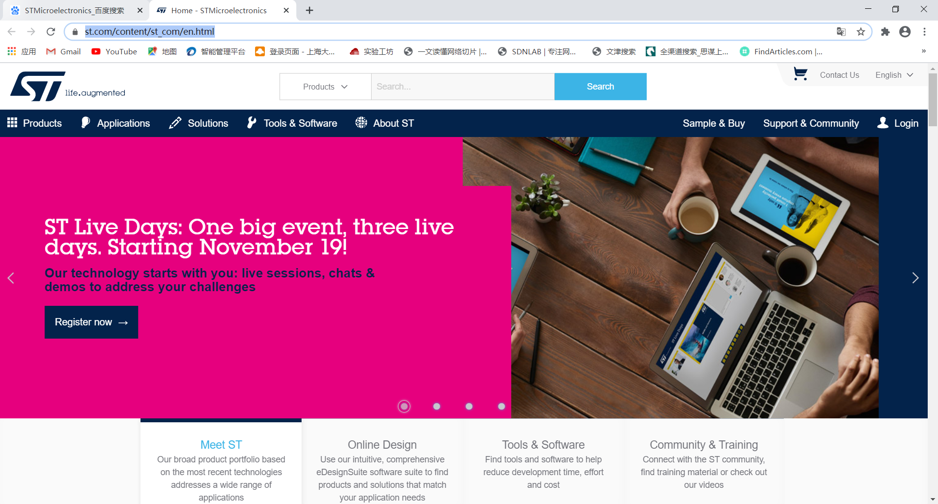Open the Chrome profile avatar
This screenshot has height=504, width=938.
pos(905,32)
